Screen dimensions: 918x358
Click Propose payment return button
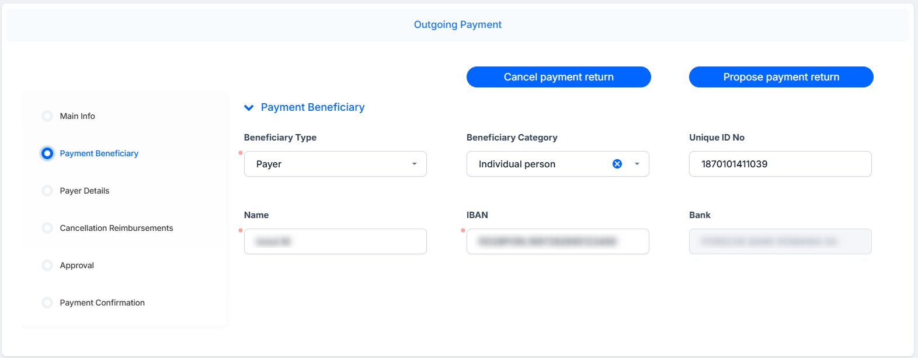point(781,77)
